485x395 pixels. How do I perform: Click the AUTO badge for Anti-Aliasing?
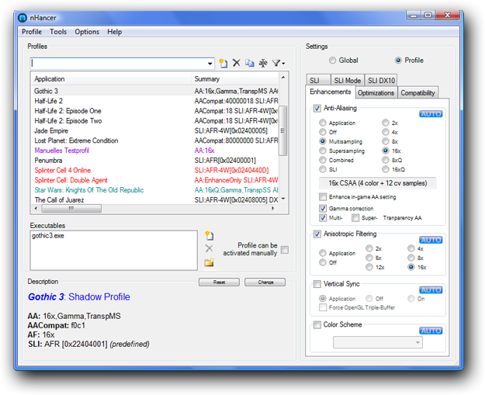tap(431, 113)
